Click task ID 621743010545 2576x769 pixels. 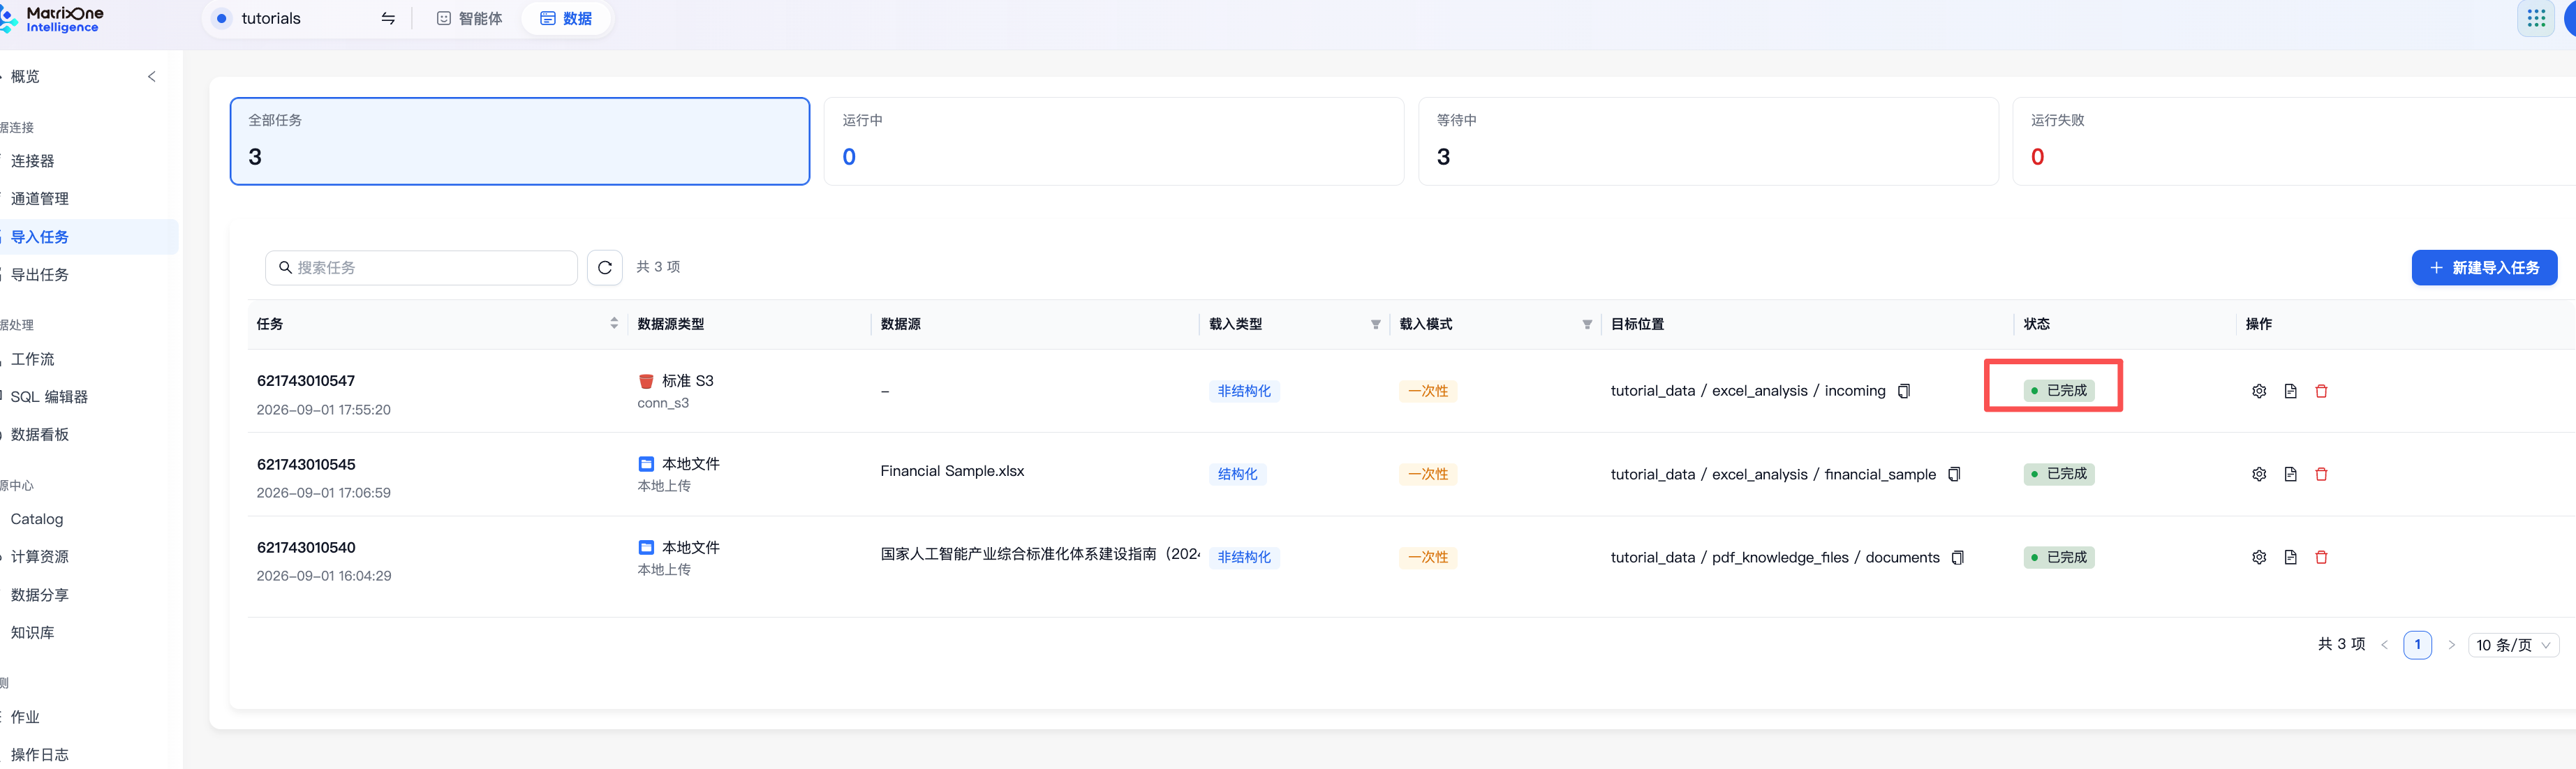click(x=306, y=464)
